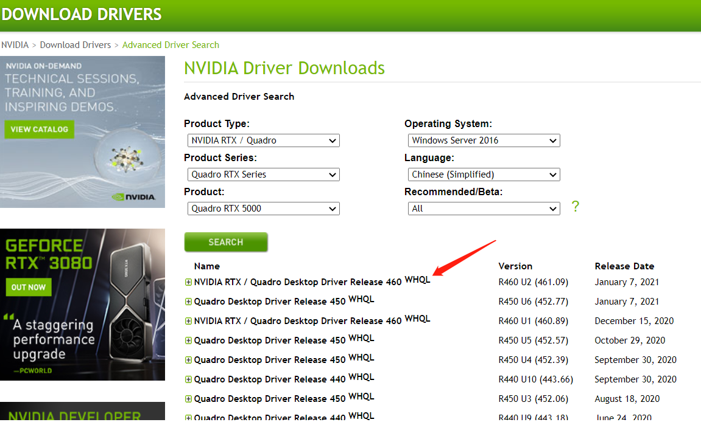Screen dimensions: 701x425
Task: Click the version text R460 U1 (460.89)
Action: [534, 321]
